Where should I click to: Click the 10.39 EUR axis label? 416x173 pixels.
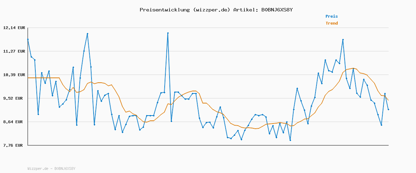click(13, 75)
